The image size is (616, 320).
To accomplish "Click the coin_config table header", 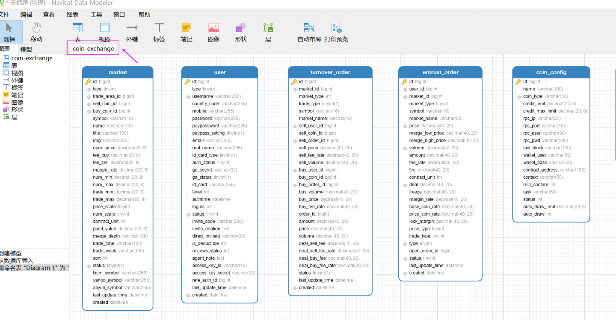I will coord(551,72).
